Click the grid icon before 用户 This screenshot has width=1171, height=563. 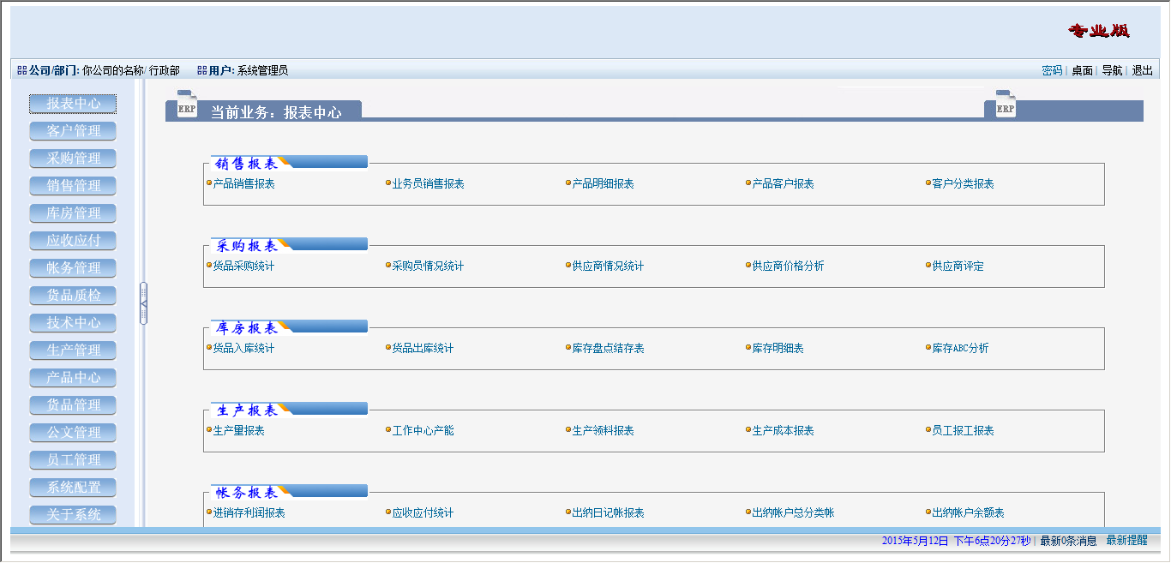click(202, 70)
